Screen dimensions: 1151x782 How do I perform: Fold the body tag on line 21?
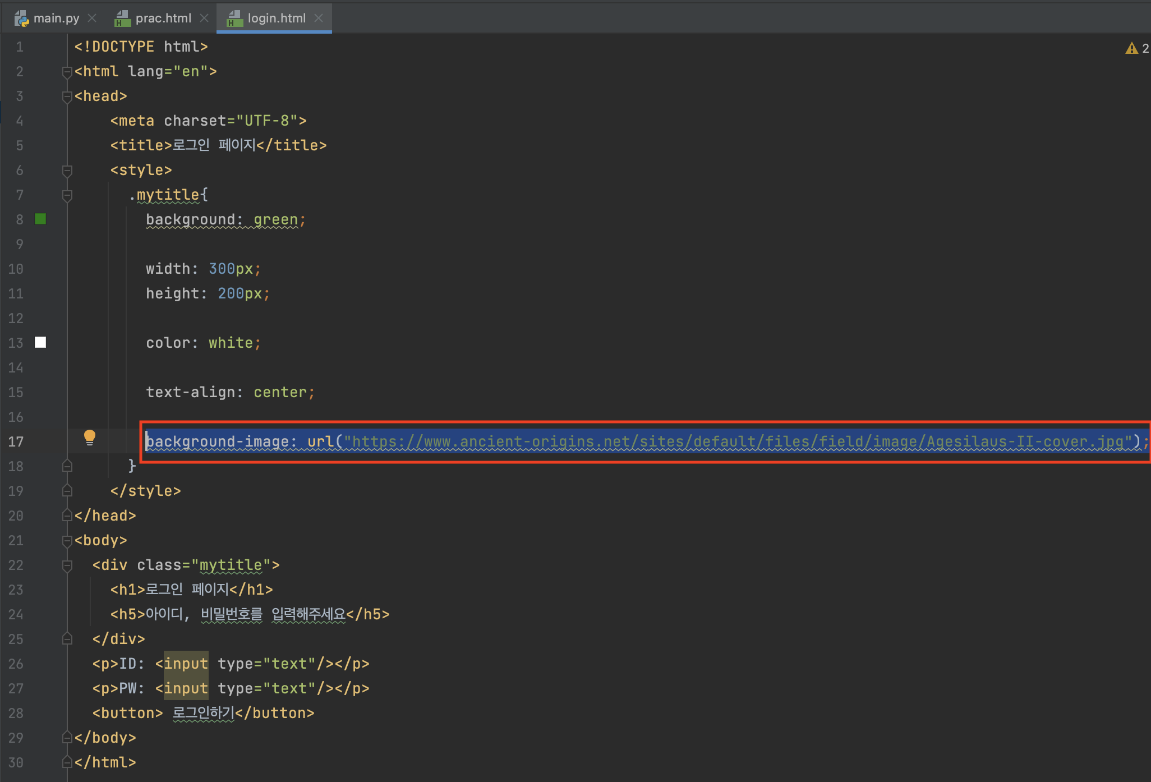tap(67, 540)
